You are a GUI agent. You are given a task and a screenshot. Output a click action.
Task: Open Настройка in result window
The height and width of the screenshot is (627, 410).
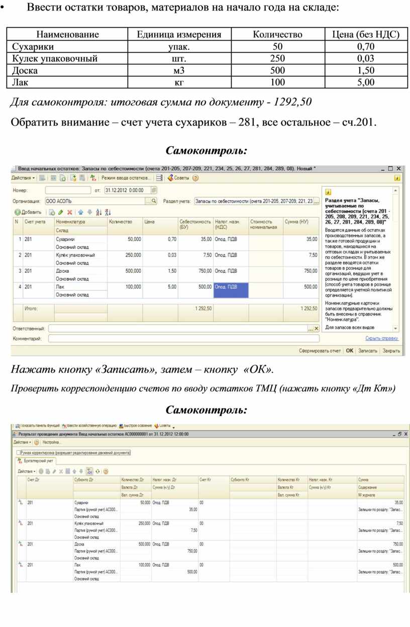[51, 443]
